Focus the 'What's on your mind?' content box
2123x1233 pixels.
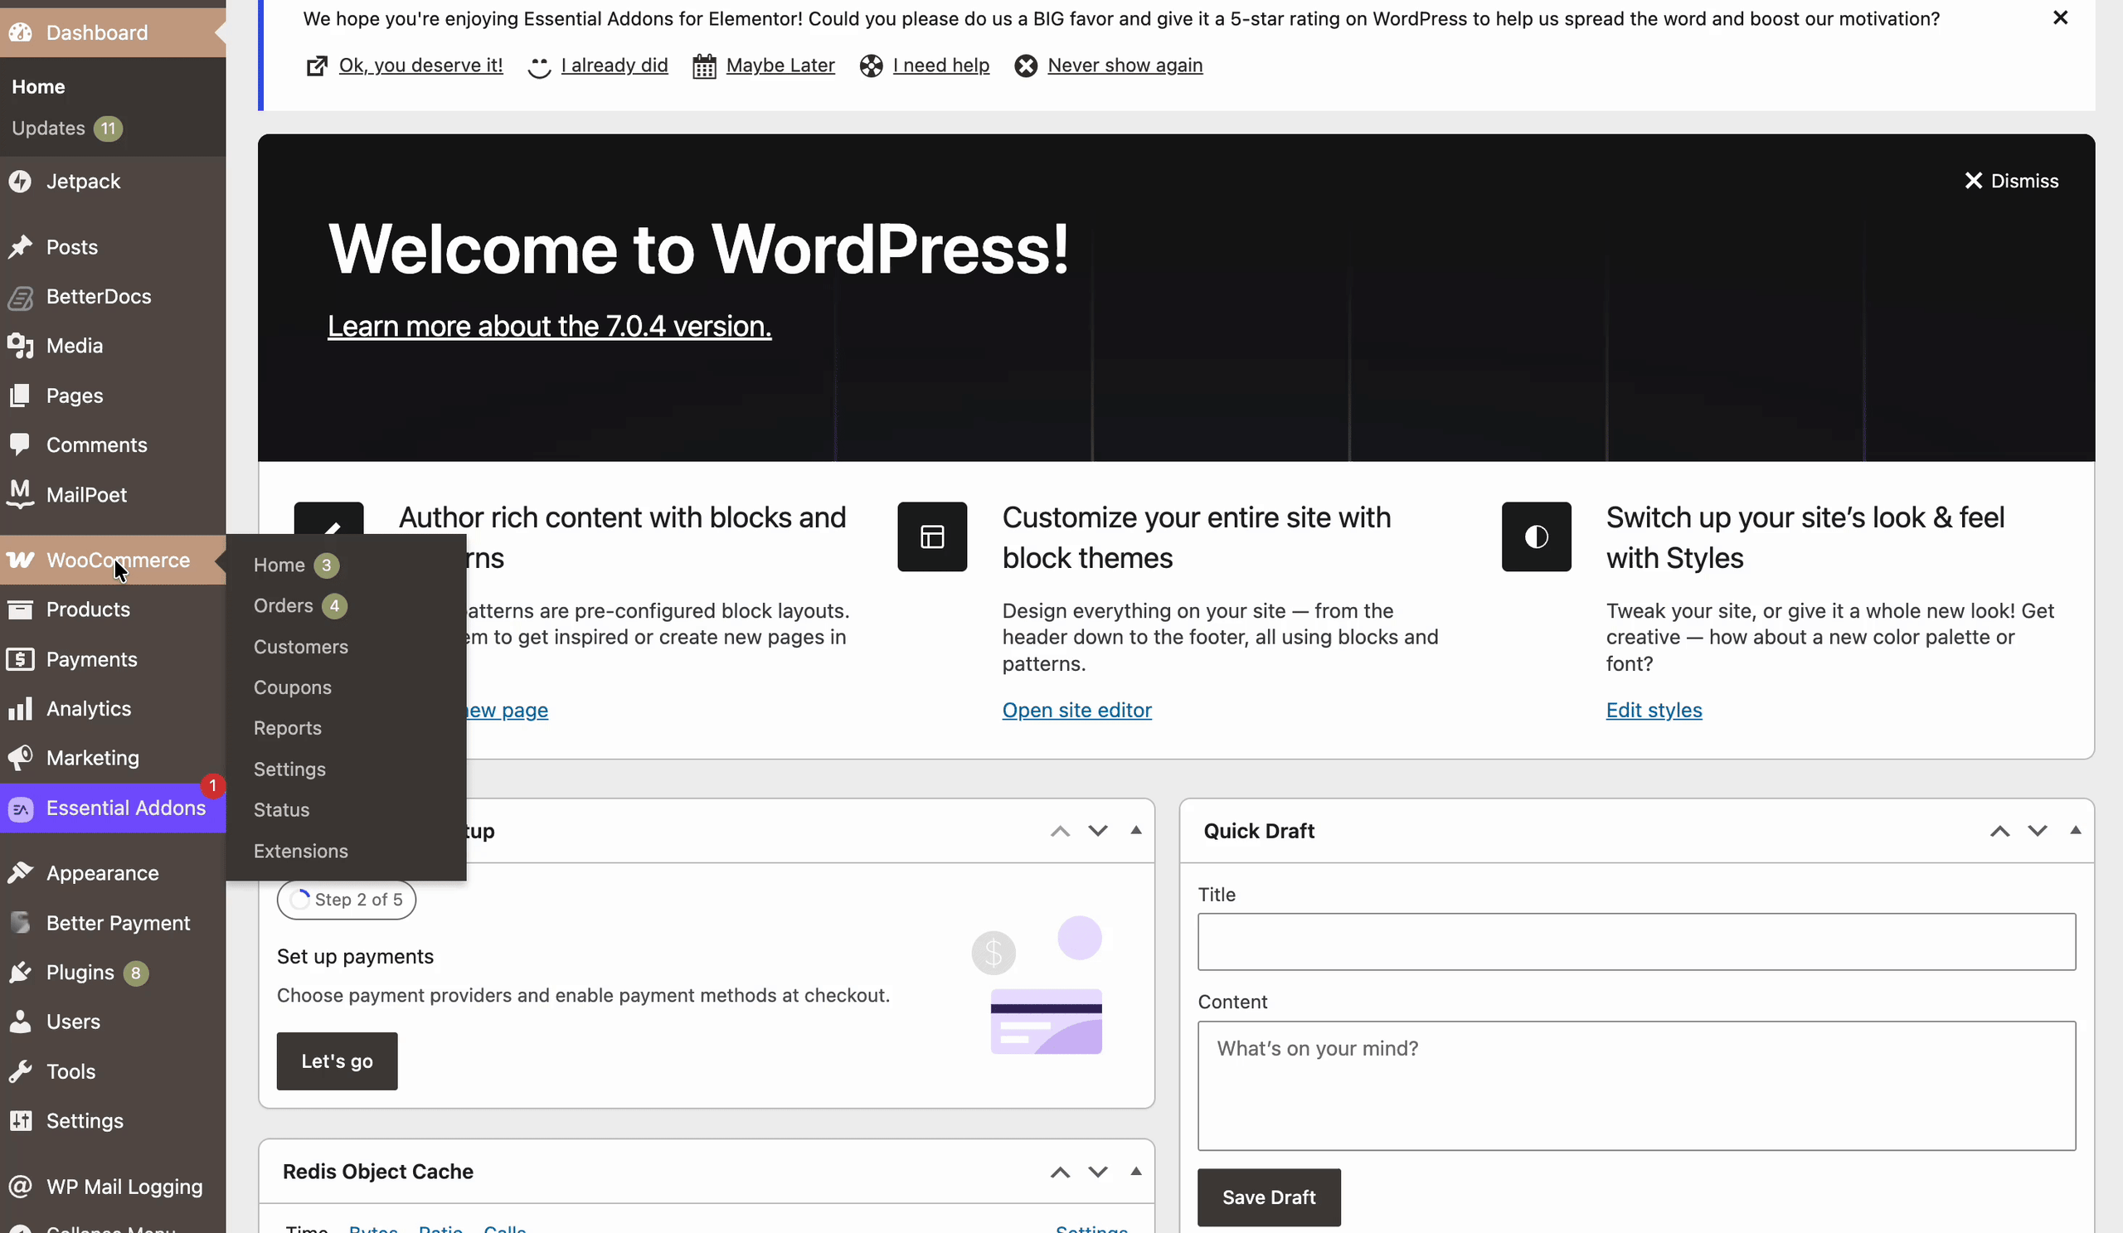(1636, 1086)
